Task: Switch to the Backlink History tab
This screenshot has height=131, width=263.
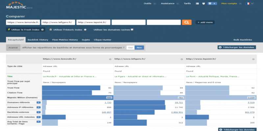Action: click(38, 40)
